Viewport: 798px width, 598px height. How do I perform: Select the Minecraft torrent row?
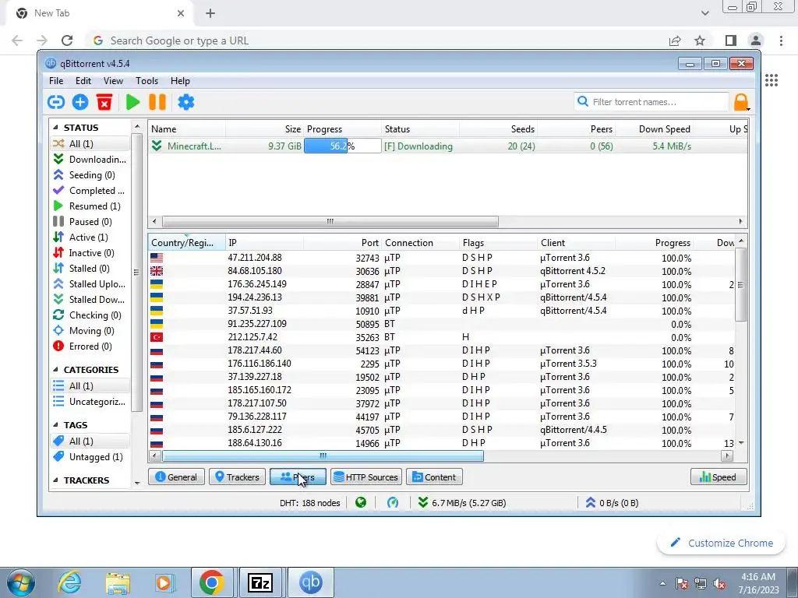click(x=448, y=146)
